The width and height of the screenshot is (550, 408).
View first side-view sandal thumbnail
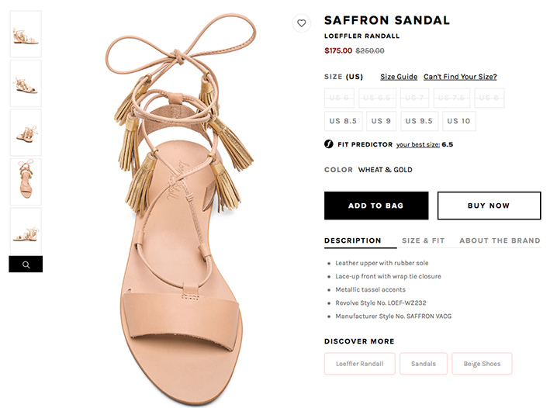click(x=26, y=34)
